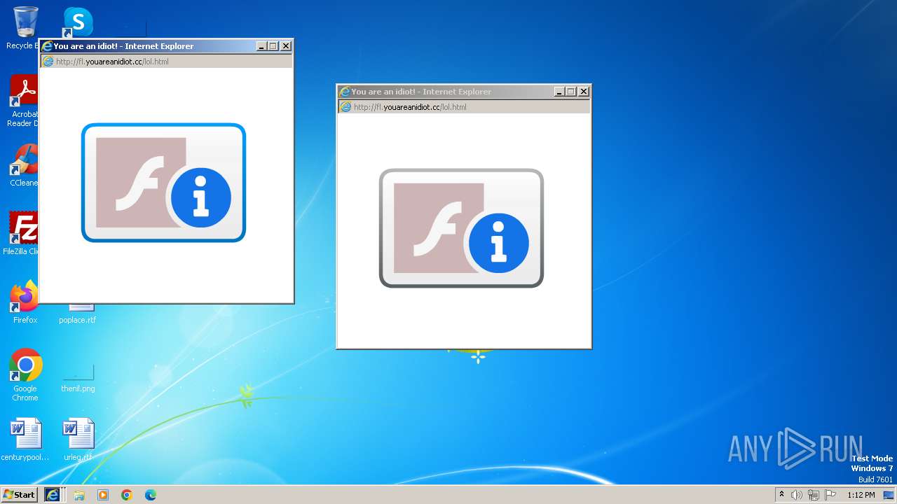Open the Firefox desktop shortcut
The image size is (897, 504).
(25, 302)
